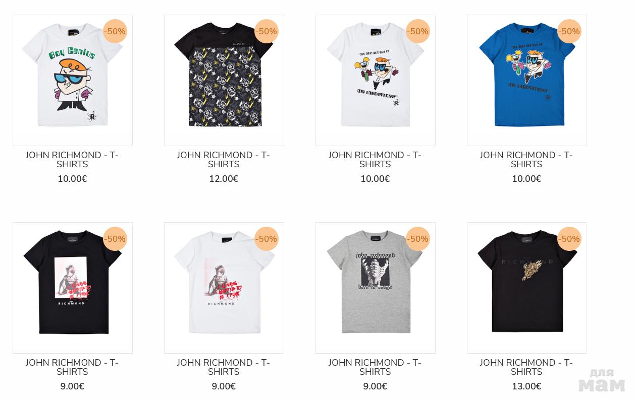Open the title link of the 13.00€ t-shirt
The height and width of the screenshot is (401, 635).
pyautogui.click(x=526, y=367)
